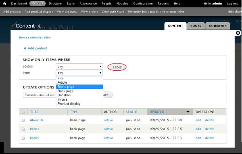Click edit in the Book1 row
Viewport: 242px width, 154px height.
coord(198,129)
